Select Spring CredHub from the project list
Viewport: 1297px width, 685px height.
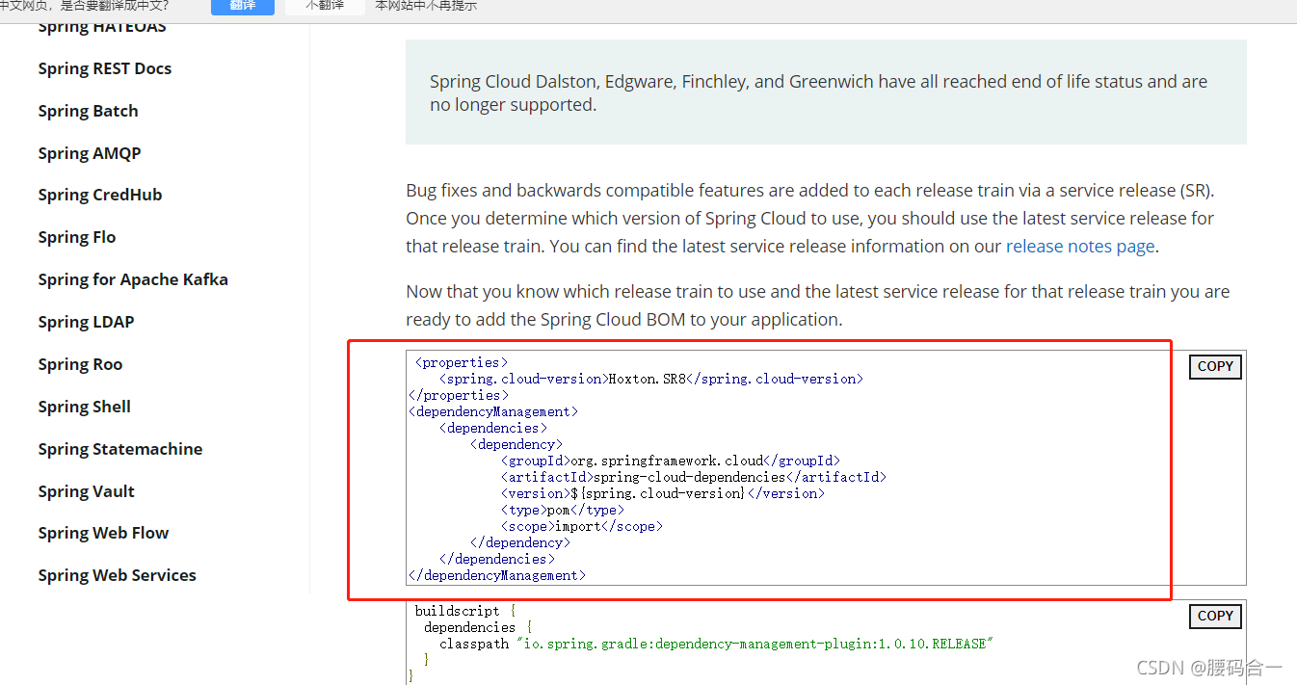point(100,195)
